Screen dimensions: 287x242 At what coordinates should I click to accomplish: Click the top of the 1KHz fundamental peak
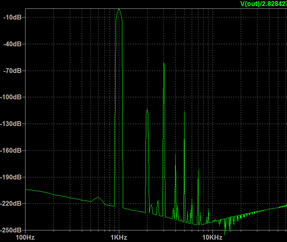click(x=119, y=9)
